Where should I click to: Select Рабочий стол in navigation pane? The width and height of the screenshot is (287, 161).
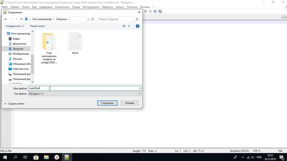click(21, 69)
